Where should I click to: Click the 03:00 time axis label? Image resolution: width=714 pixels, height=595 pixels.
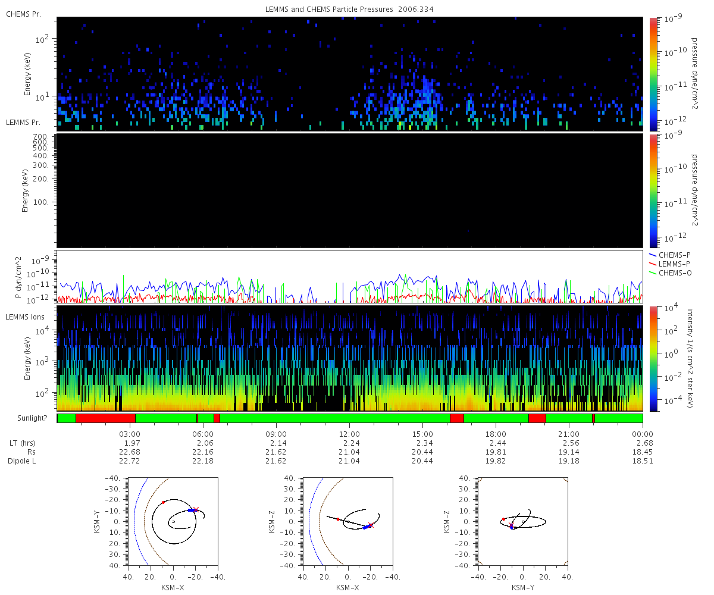point(130,434)
